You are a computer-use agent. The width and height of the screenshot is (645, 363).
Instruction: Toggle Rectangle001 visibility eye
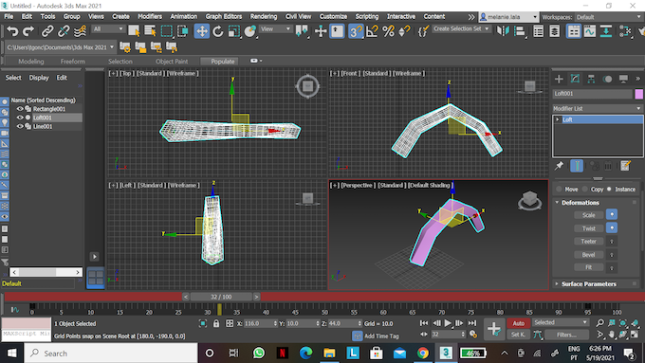20,109
